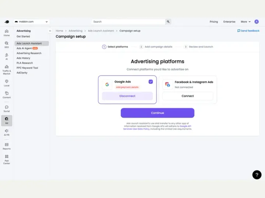Viewport: 265px width, 198px height.
Task: Open AdClarity menu item
Action: (22, 73)
